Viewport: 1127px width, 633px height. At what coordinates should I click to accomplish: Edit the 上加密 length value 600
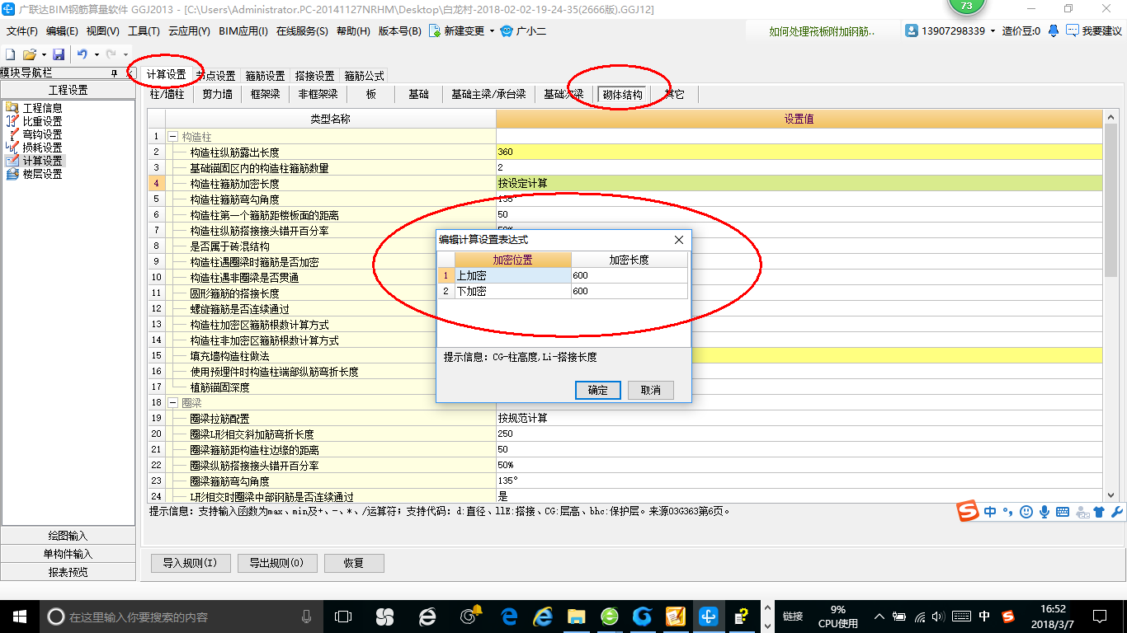click(629, 275)
